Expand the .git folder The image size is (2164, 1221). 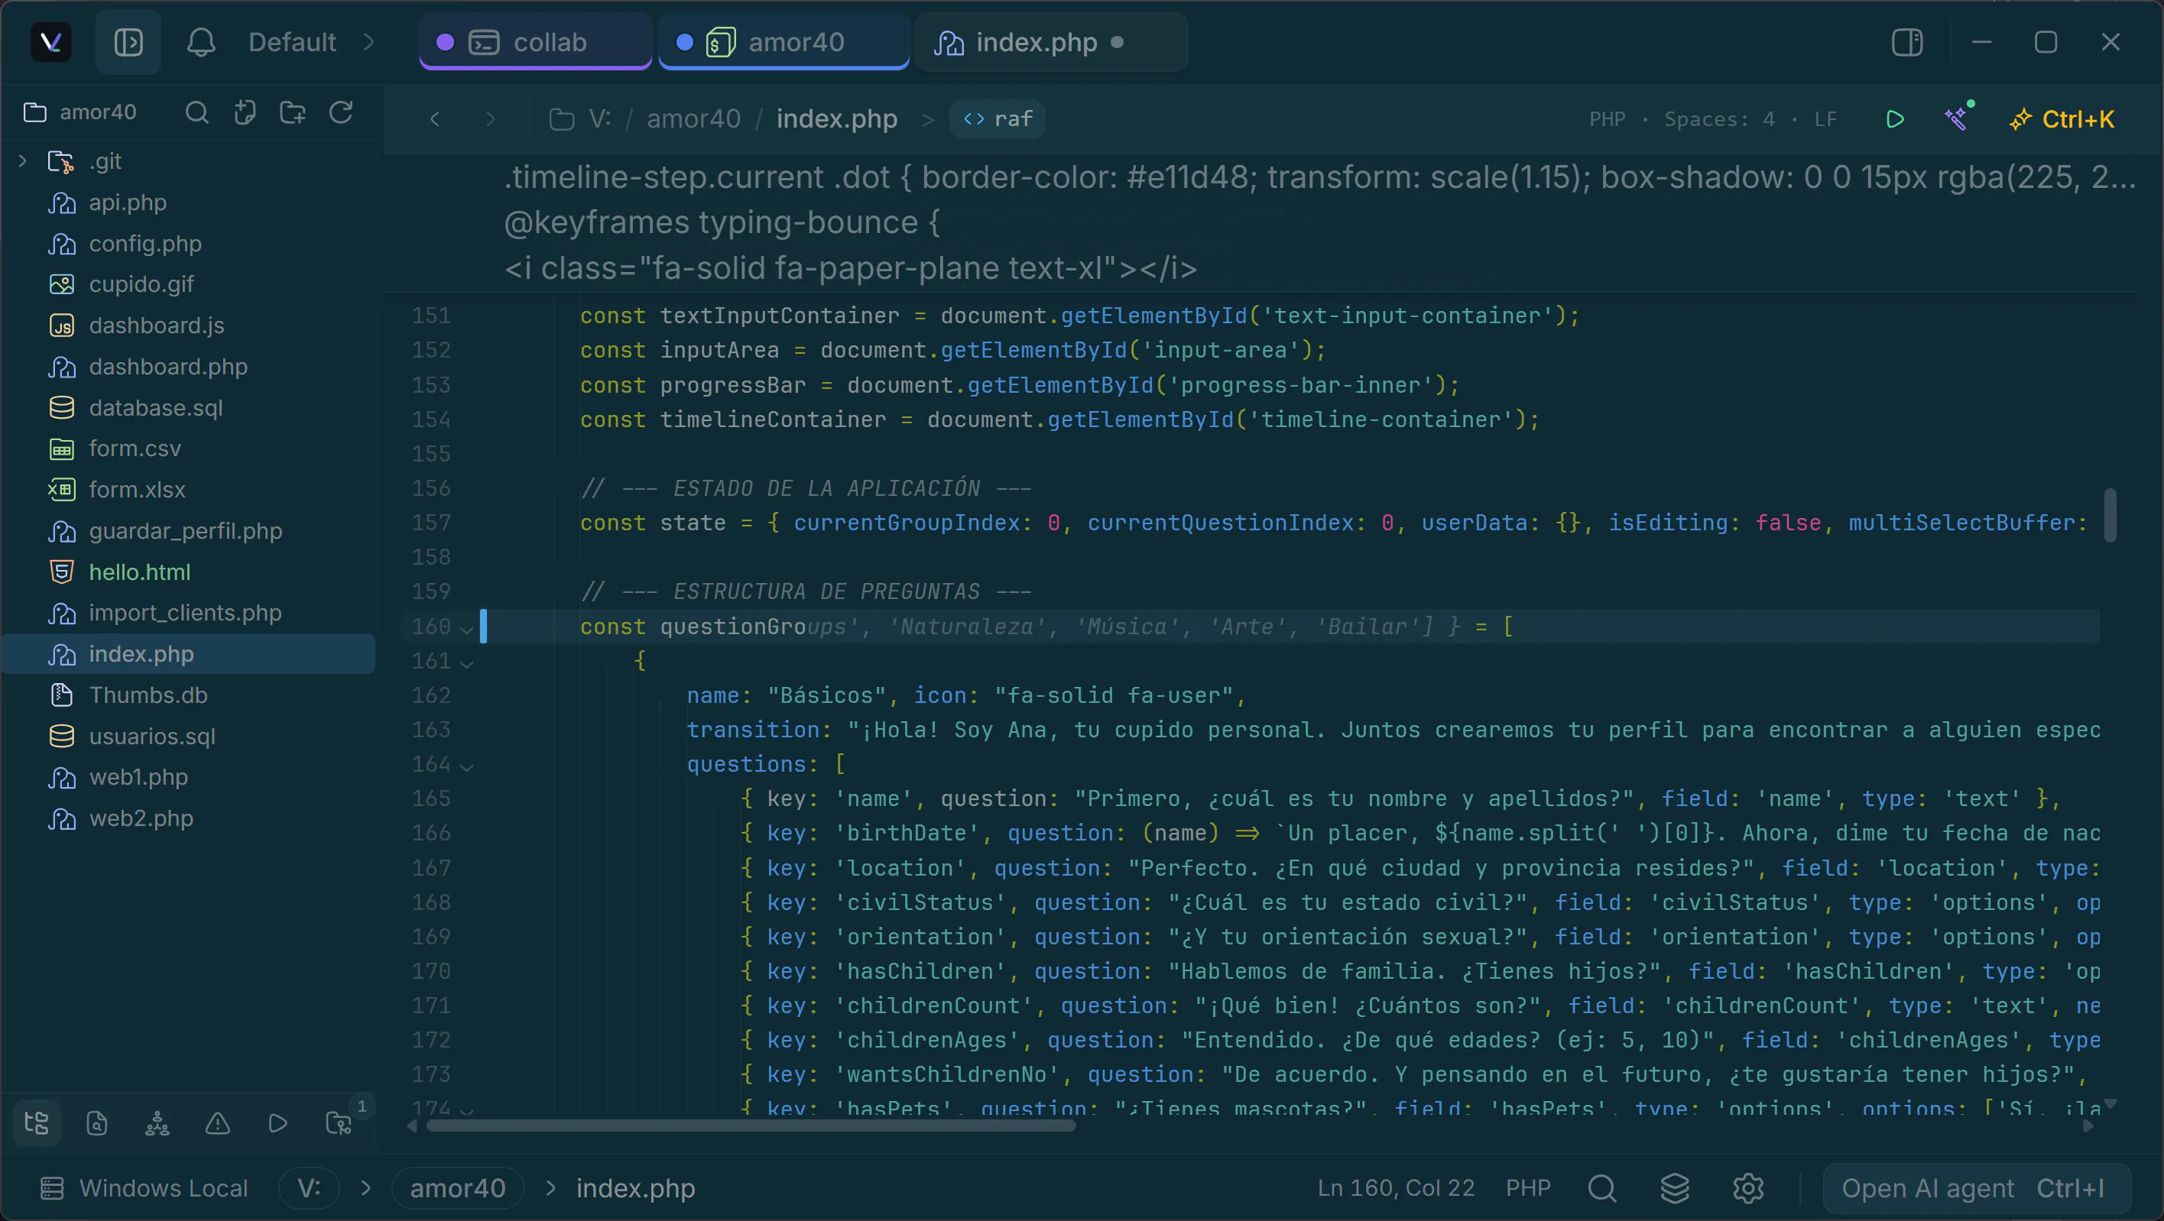pos(23,160)
